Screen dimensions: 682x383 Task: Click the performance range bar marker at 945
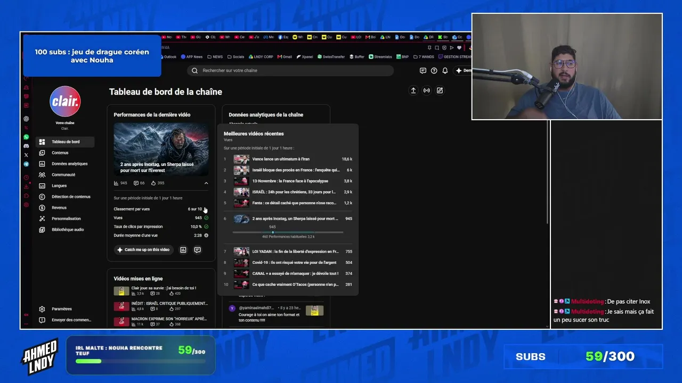(273, 232)
